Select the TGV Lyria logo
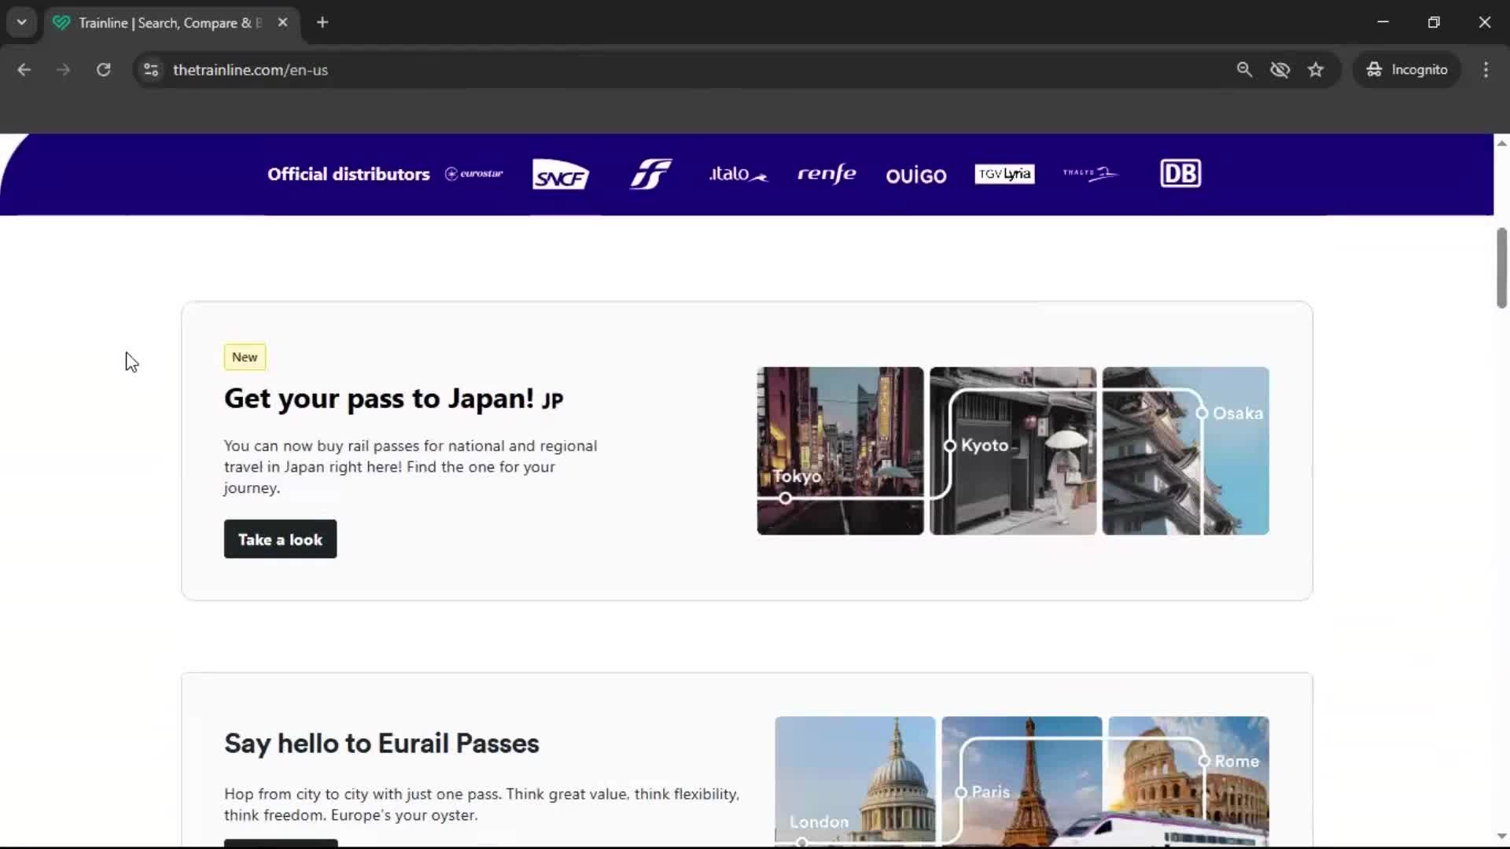The image size is (1510, 849). (1004, 174)
